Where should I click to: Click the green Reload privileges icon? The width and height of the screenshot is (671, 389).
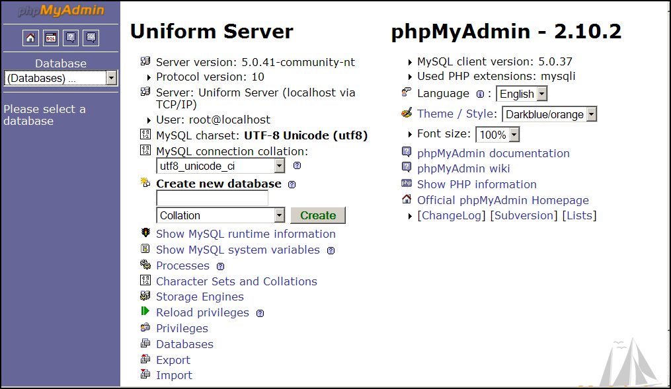pos(145,311)
